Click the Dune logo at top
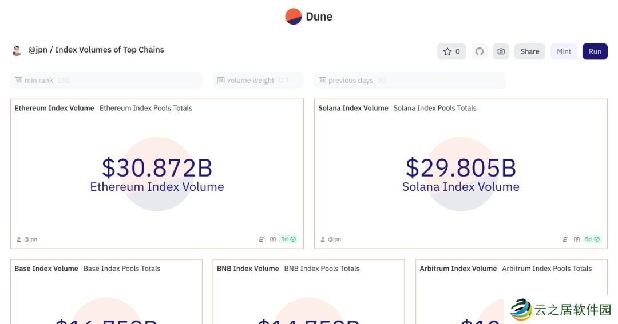The width and height of the screenshot is (618, 324). tap(308, 17)
